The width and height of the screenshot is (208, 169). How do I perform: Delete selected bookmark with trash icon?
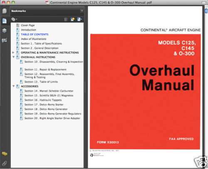coord(66,20)
